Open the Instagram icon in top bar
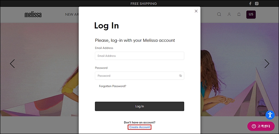Viewport: 279px width, 134px height. click(257, 4)
